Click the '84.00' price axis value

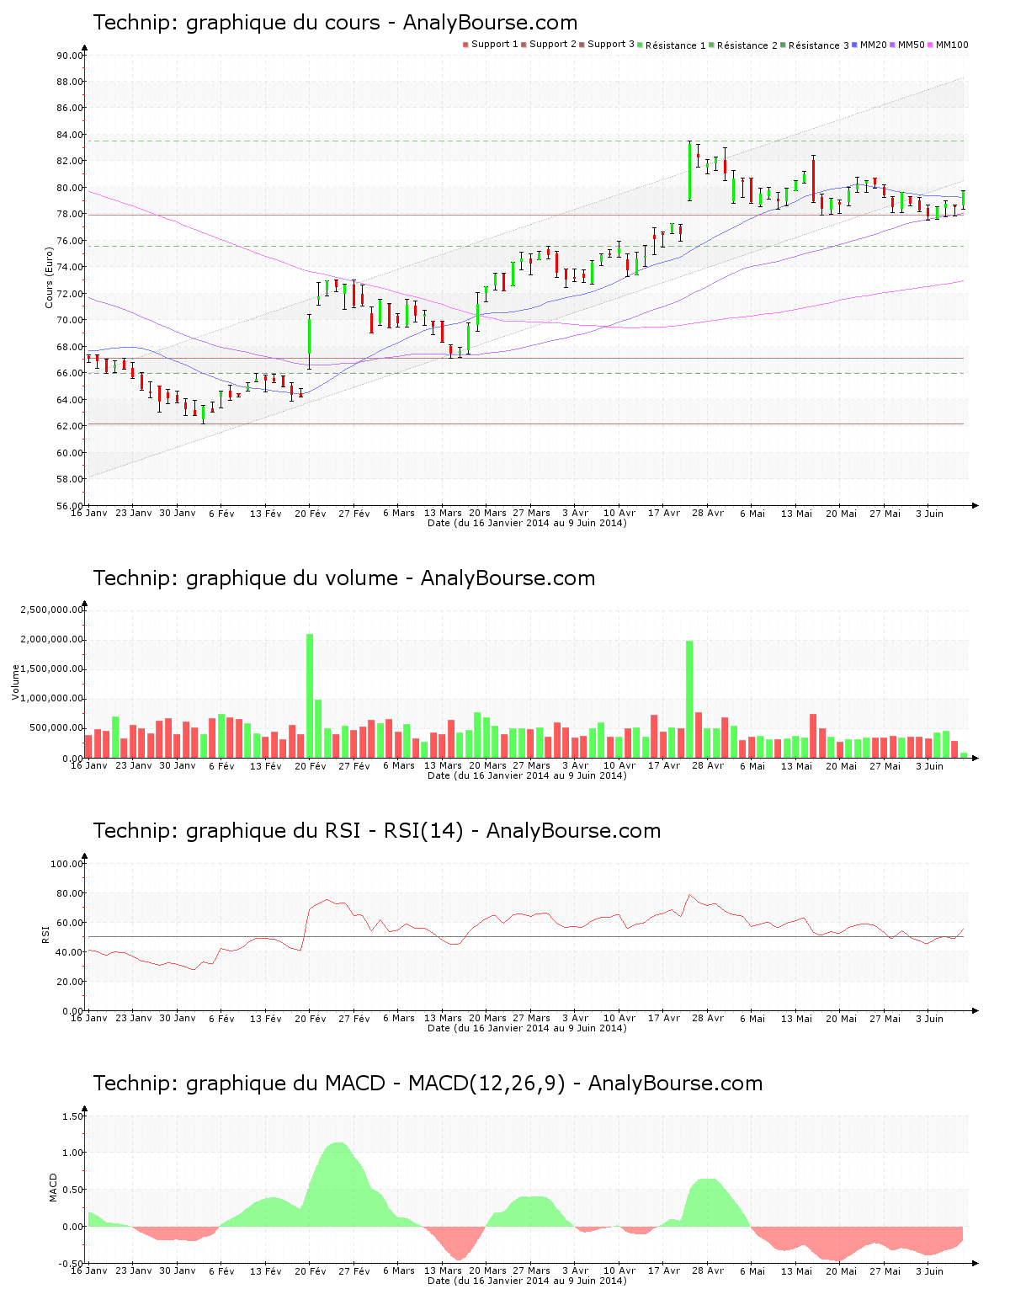tap(70, 135)
